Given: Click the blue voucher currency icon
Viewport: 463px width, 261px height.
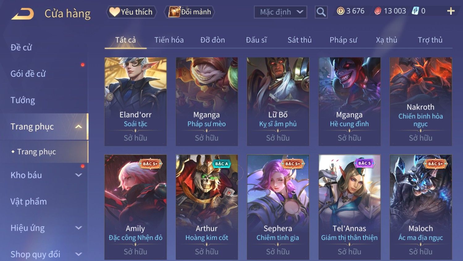Looking at the screenshot, I should point(415,11).
